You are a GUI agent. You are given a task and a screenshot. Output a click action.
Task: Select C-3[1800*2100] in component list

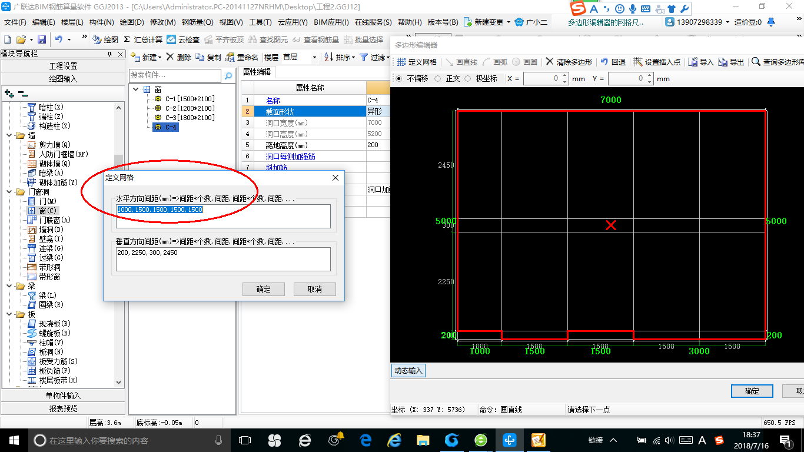coord(190,118)
